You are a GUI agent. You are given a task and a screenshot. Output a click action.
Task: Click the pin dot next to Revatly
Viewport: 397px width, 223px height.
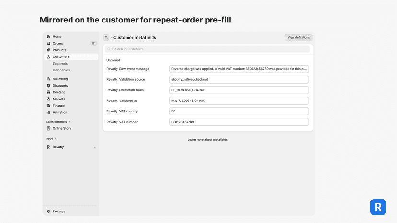95,147
